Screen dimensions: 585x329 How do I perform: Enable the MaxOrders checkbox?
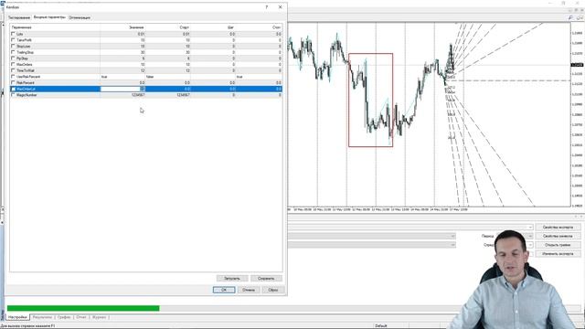pos(13,65)
